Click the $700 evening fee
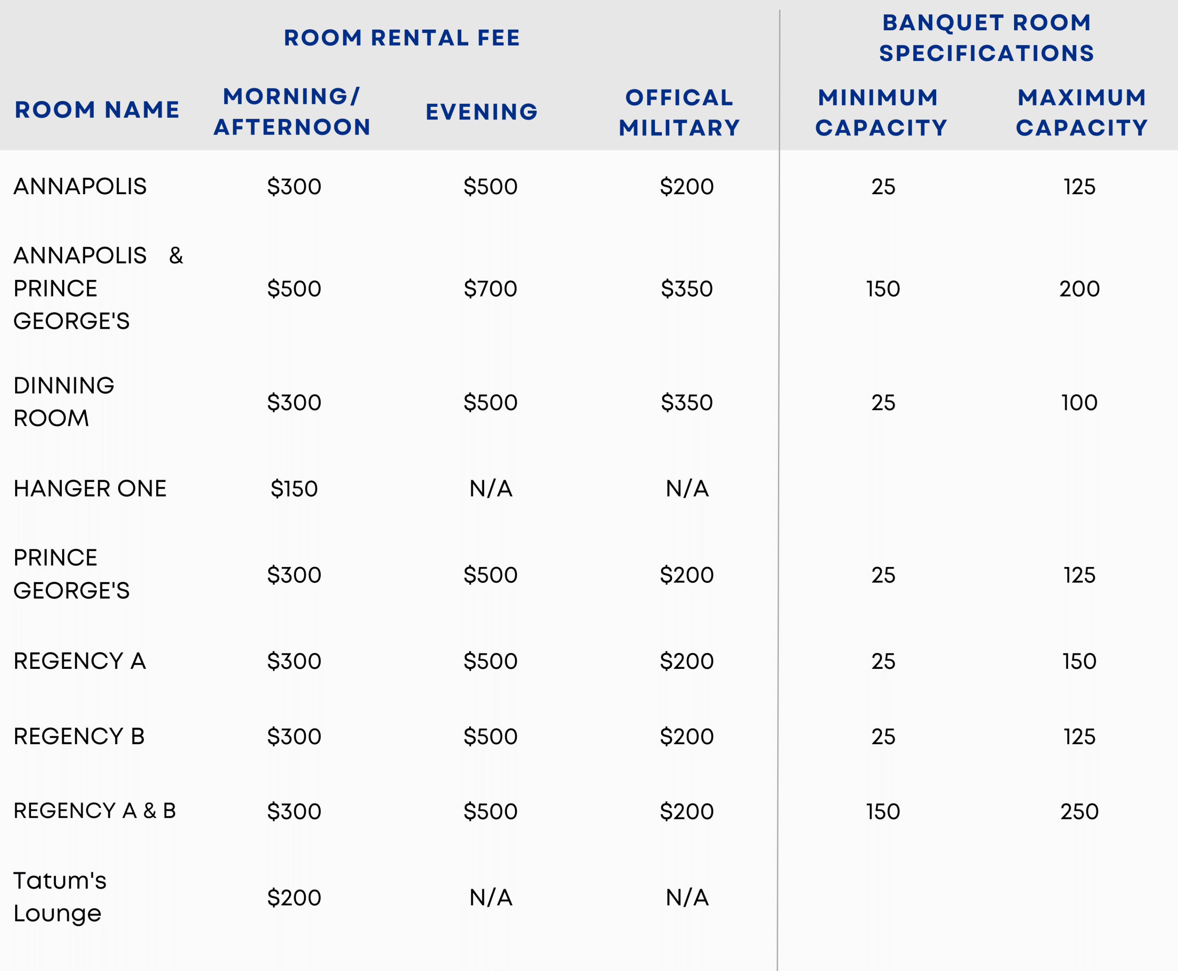1178x971 pixels. (x=490, y=289)
